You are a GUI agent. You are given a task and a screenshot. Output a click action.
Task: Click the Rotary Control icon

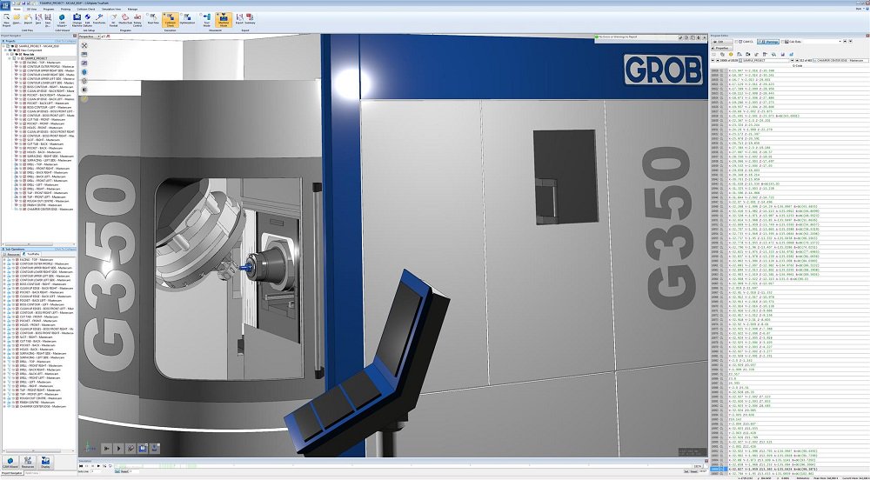(x=137, y=21)
